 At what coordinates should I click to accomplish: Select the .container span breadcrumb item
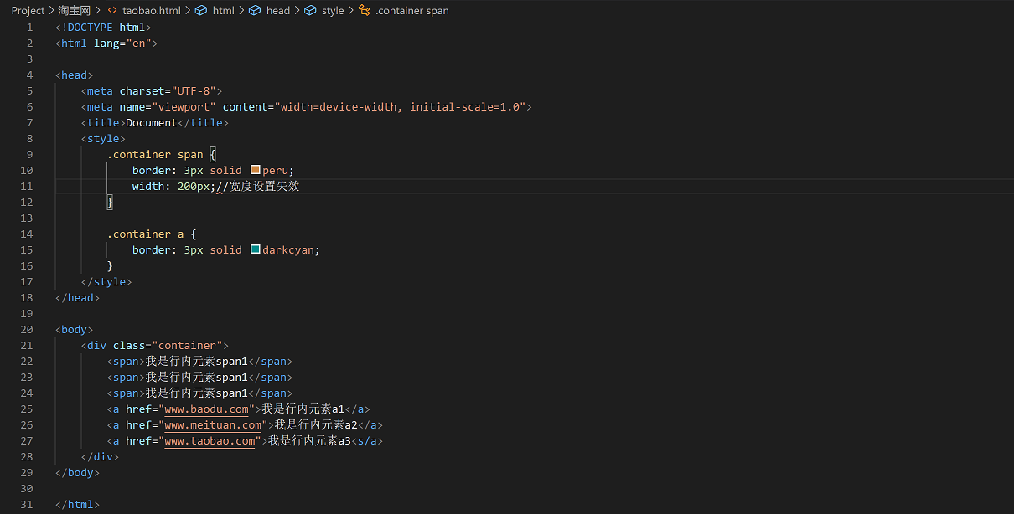pyautogui.click(x=412, y=11)
